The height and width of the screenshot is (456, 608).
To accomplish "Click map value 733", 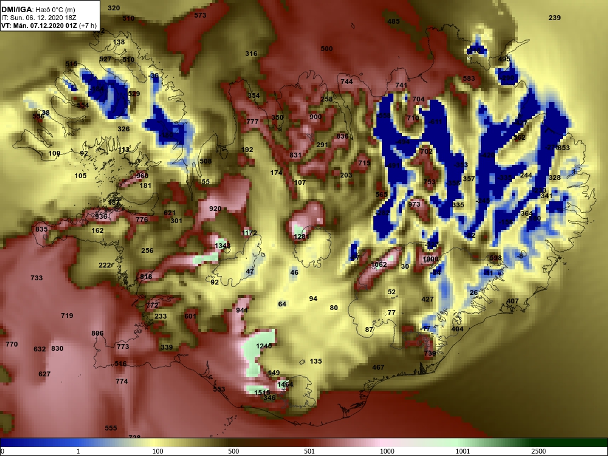I will (x=36, y=278).
